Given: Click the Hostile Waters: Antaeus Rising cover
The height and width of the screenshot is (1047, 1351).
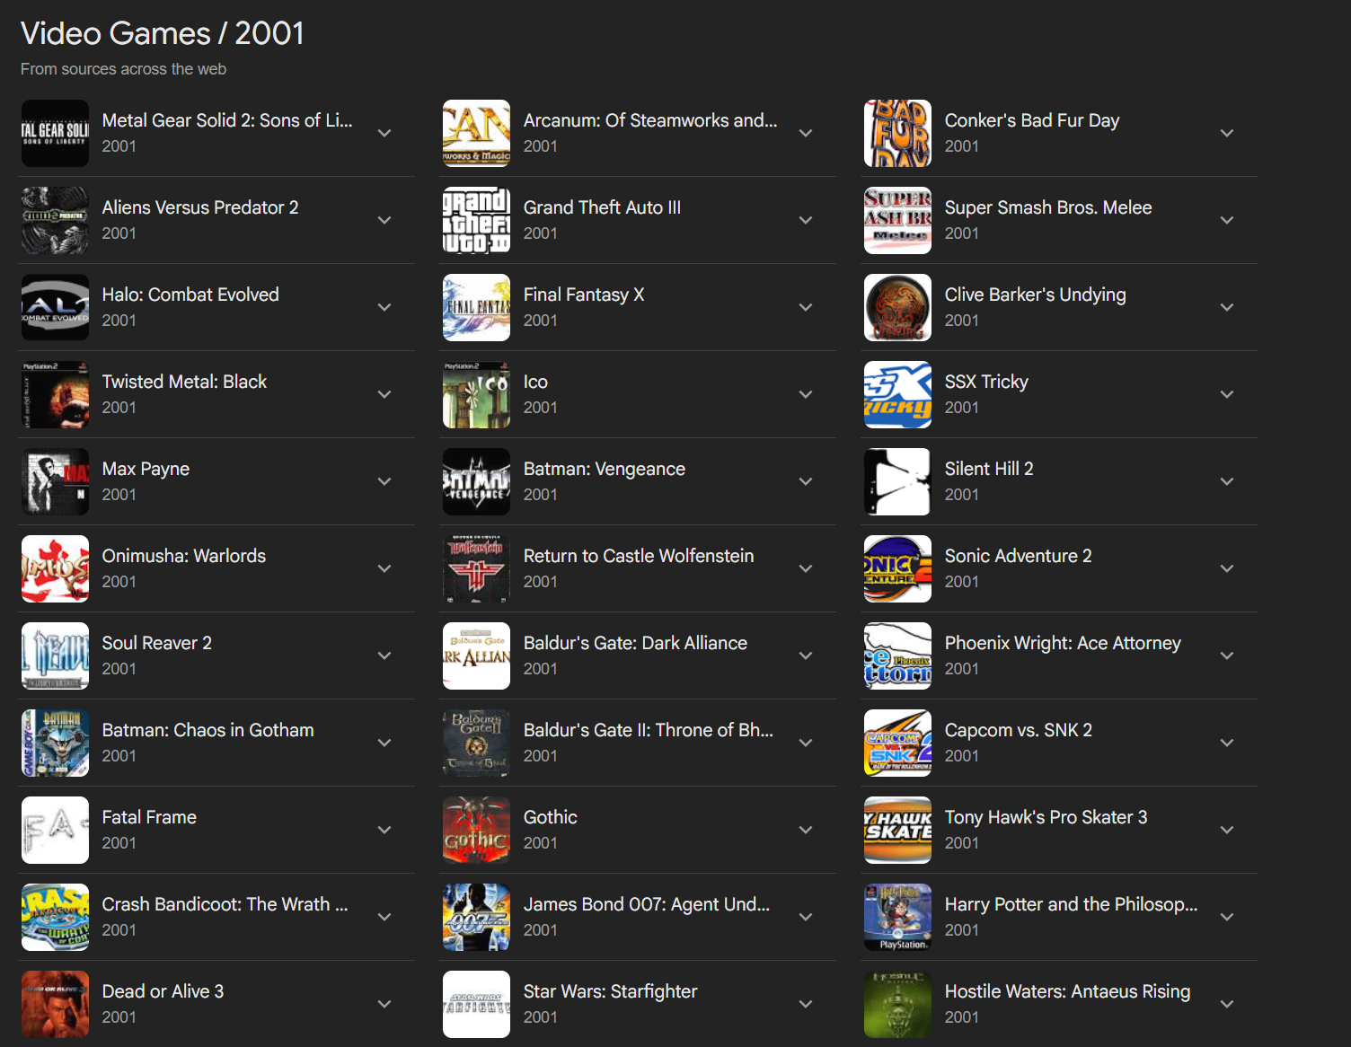Looking at the screenshot, I should [897, 1004].
